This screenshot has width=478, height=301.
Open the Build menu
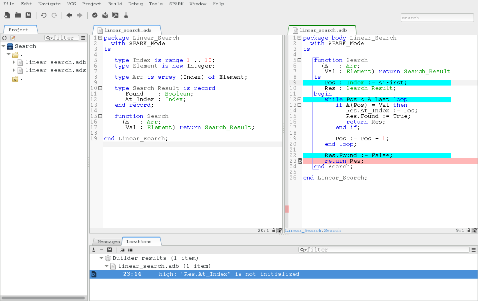click(115, 4)
